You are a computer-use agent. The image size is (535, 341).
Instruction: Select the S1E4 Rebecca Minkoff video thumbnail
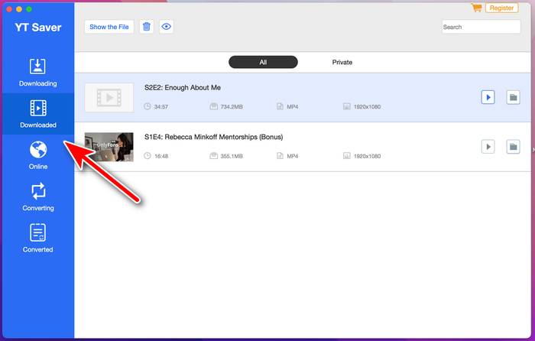tap(109, 147)
